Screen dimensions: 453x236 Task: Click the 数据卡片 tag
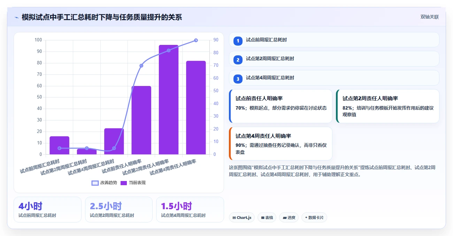[314, 218]
